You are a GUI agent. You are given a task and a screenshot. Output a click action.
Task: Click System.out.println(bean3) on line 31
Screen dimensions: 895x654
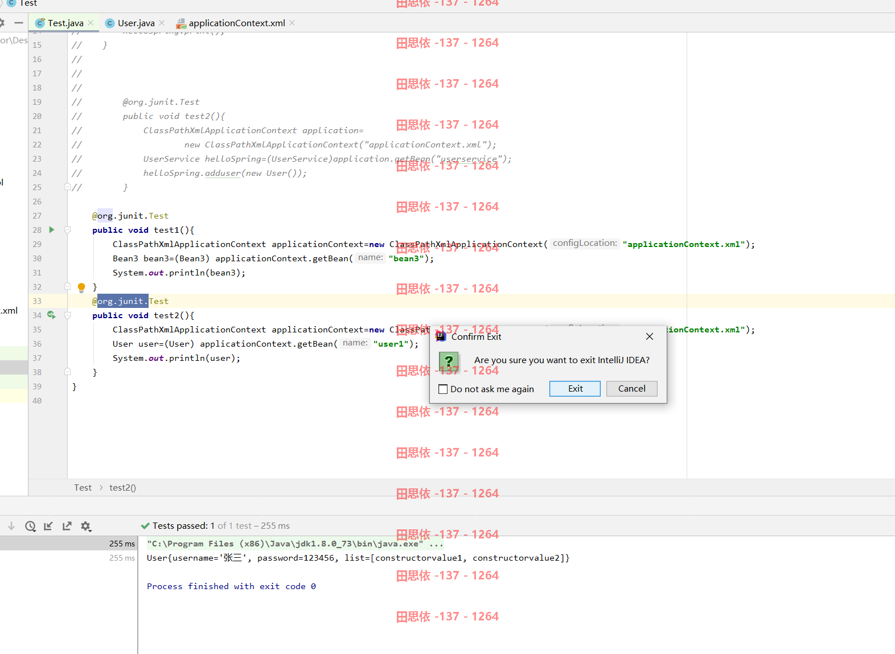pyautogui.click(x=179, y=273)
